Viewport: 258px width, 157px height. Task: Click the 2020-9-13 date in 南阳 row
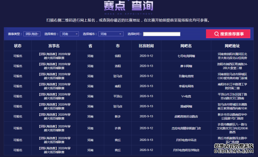click(146, 86)
